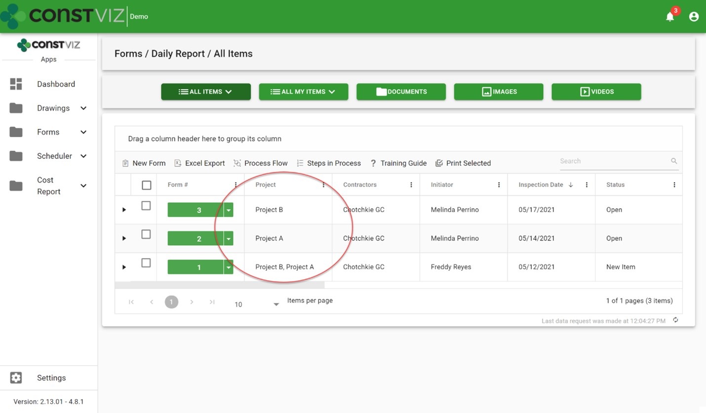Screen dimensions: 706x413
Task: Click the search magnifier icon
Action: [x=674, y=161]
